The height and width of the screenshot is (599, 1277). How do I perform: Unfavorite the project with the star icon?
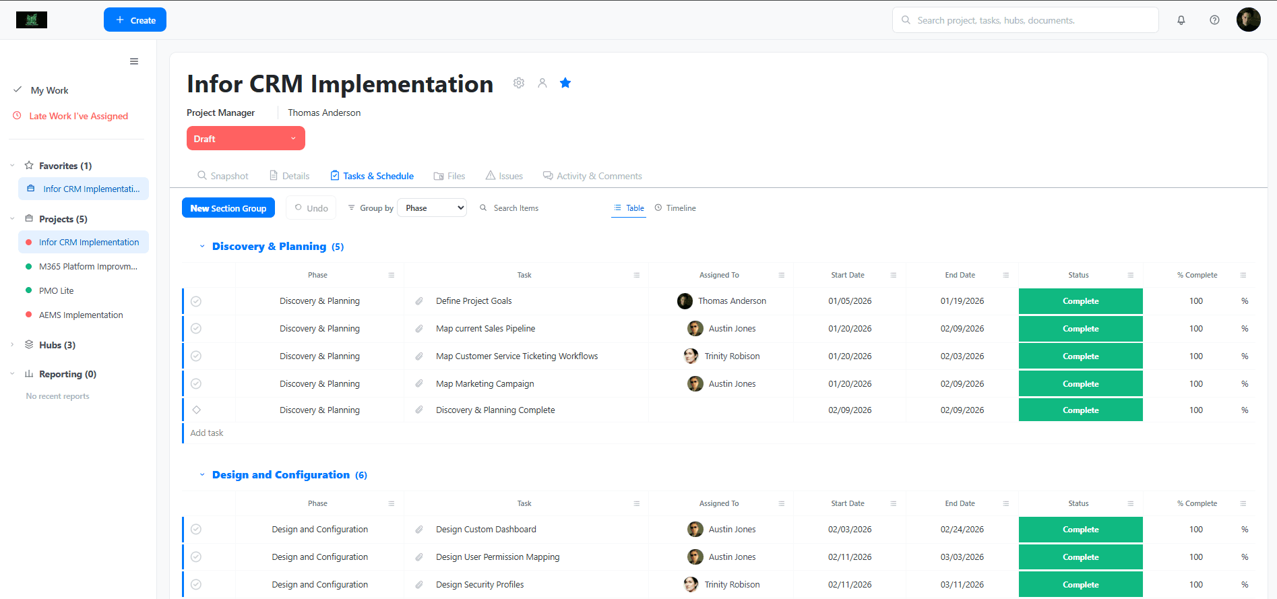pos(565,83)
